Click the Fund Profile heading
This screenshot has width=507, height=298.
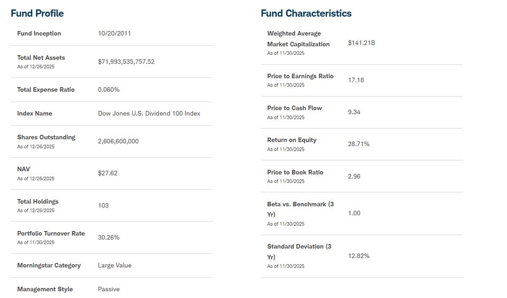[x=37, y=13]
